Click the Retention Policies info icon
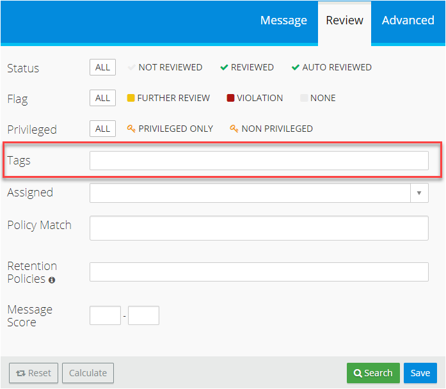Viewport: 446px width, 389px height. point(52,280)
